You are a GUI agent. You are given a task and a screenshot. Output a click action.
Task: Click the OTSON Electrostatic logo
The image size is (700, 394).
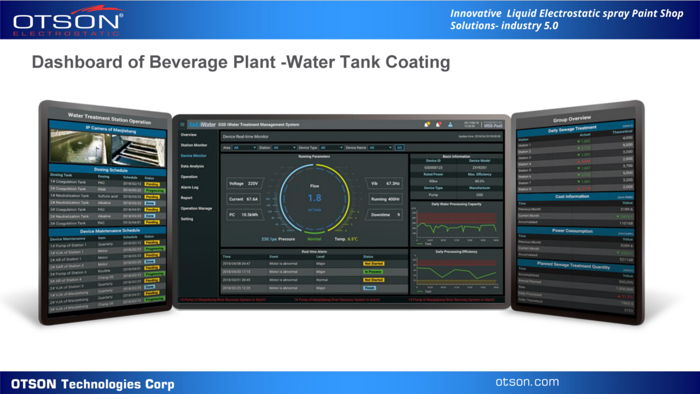[68, 20]
